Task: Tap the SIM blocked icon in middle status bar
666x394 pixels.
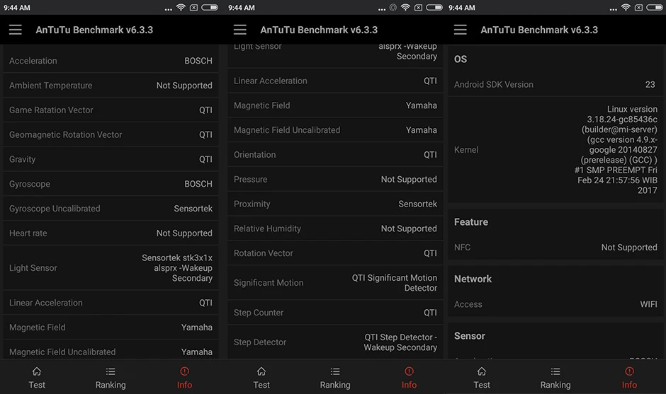Action: click(x=418, y=7)
